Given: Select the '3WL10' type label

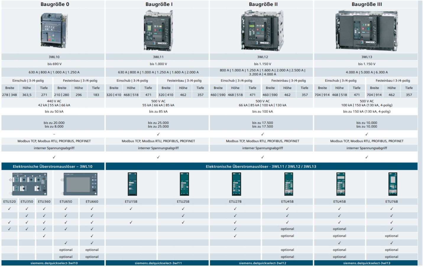Looking at the screenshot, I should pyautogui.click(x=54, y=57).
